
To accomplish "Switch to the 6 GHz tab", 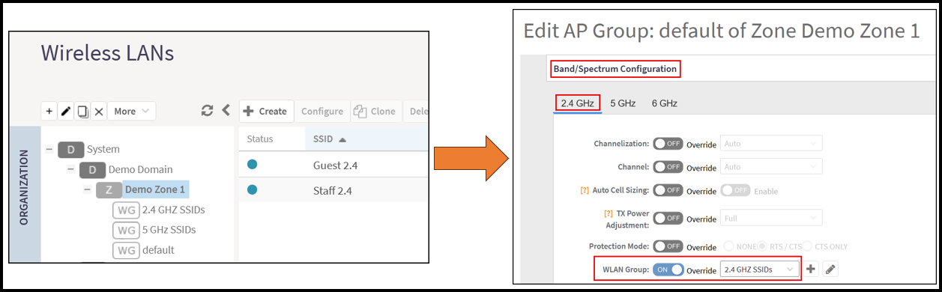I will (664, 103).
